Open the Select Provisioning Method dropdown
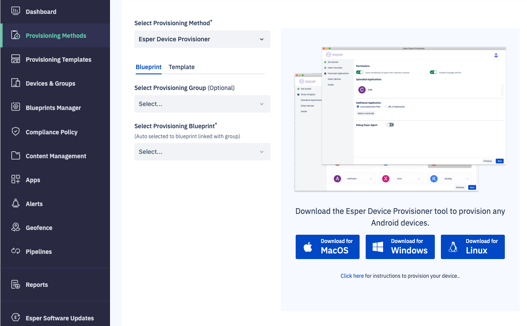 [x=202, y=39]
